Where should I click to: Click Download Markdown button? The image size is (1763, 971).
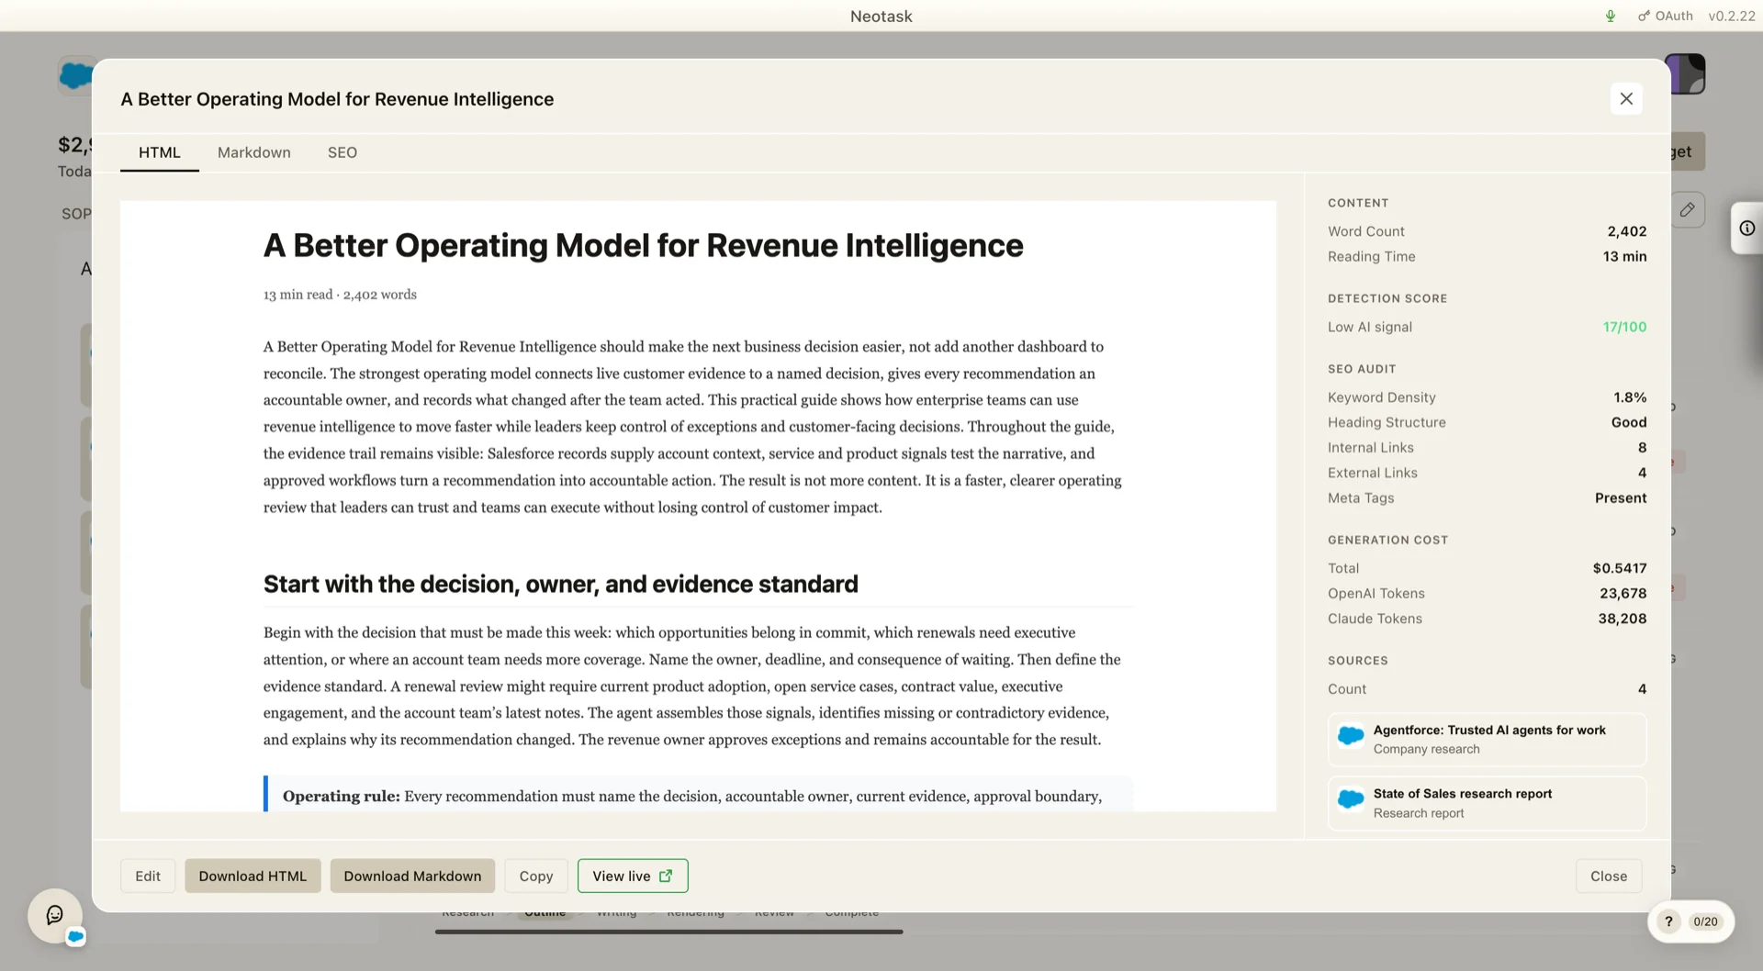pos(412,876)
